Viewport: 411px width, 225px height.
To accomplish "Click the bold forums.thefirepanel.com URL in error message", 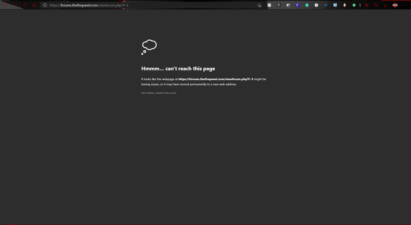I will (216, 79).
